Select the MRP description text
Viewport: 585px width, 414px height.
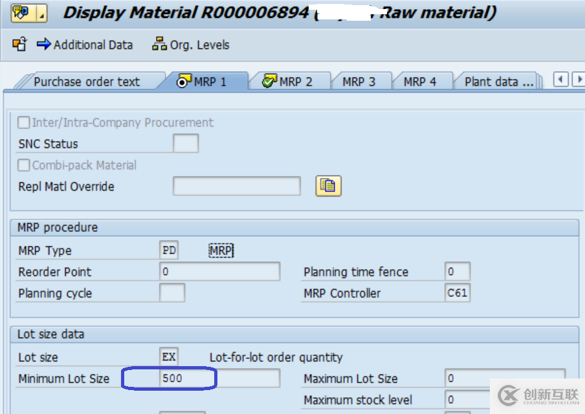tap(221, 250)
